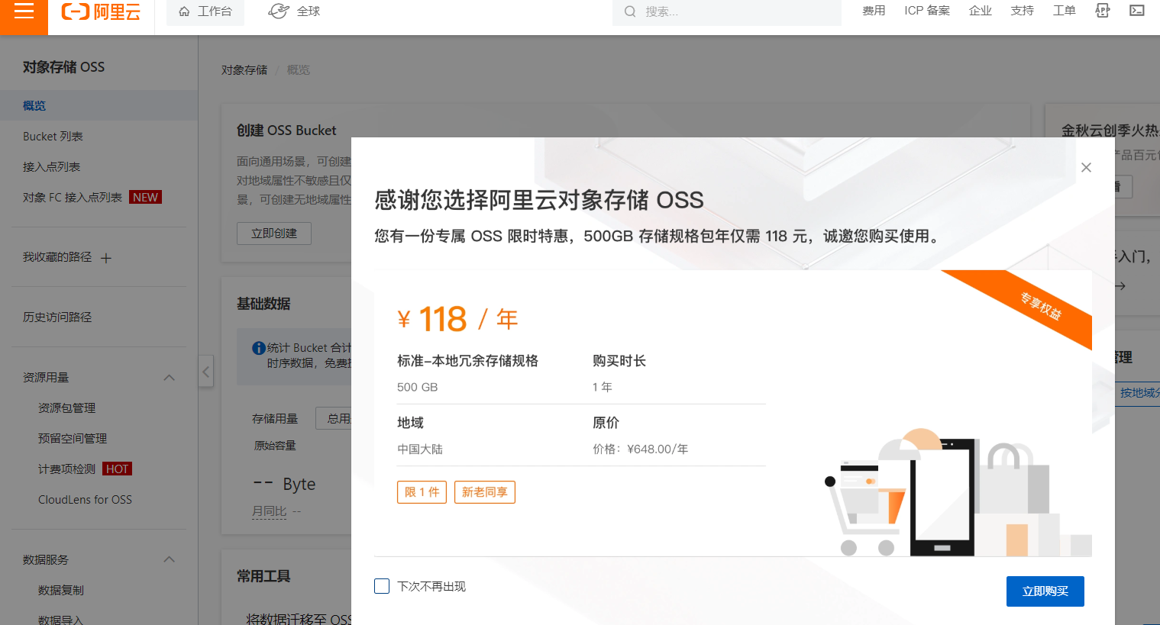This screenshot has width=1160, height=625.
Task: Click the 月同比 label
Action: (x=270, y=511)
